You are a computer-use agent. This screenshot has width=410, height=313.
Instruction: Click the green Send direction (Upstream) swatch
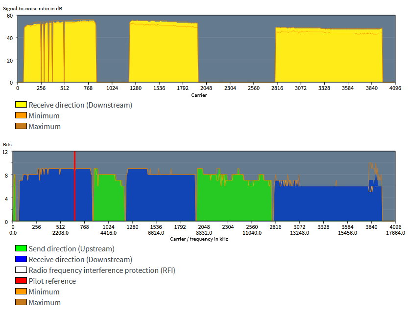click(21, 249)
